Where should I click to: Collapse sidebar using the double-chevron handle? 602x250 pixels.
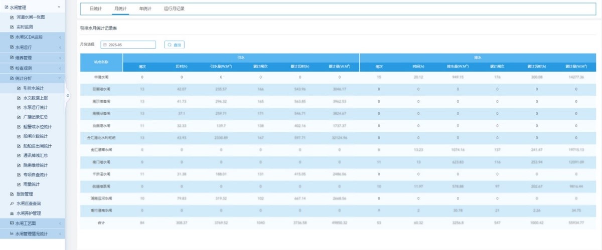(68, 95)
